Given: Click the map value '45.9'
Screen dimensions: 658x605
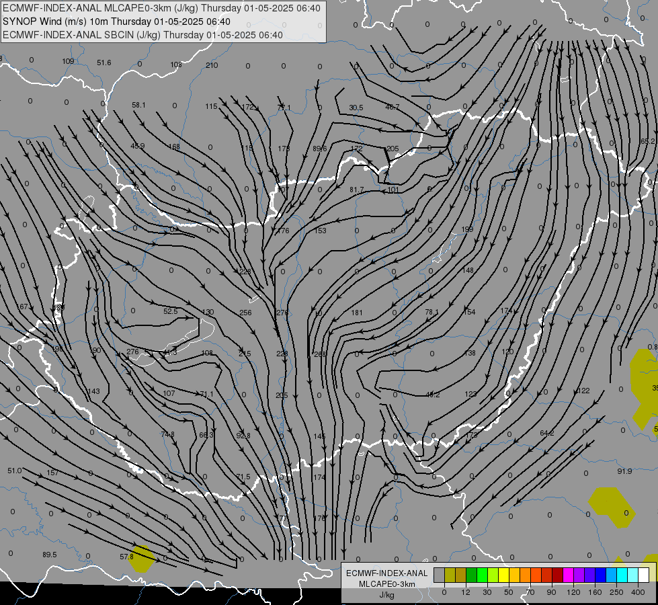Looking at the screenshot, I should 138,146.
